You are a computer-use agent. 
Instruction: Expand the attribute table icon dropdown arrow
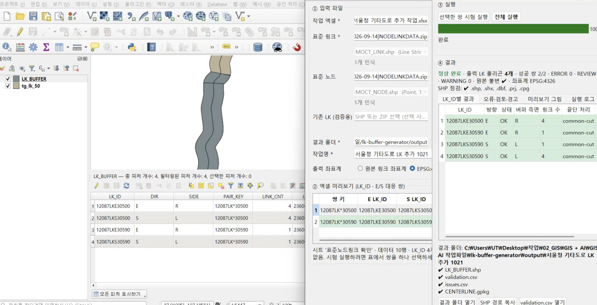(x=68, y=47)
